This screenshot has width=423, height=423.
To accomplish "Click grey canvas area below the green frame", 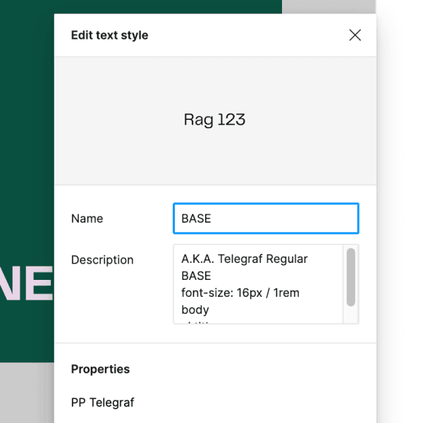I will coord(27,395).
